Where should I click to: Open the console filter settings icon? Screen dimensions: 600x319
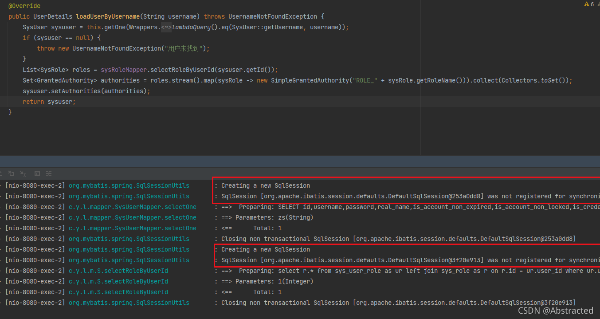pos(49,173)
